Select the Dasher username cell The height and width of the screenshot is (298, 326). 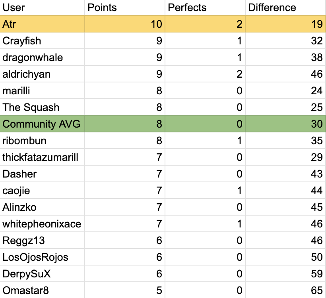42,174
